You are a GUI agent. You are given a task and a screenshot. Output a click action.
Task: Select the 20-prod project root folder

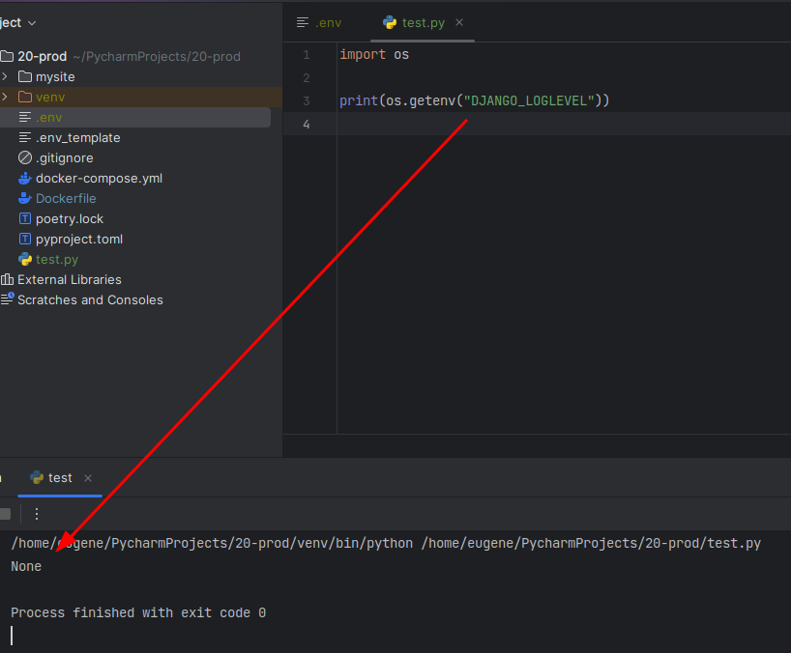43,56
